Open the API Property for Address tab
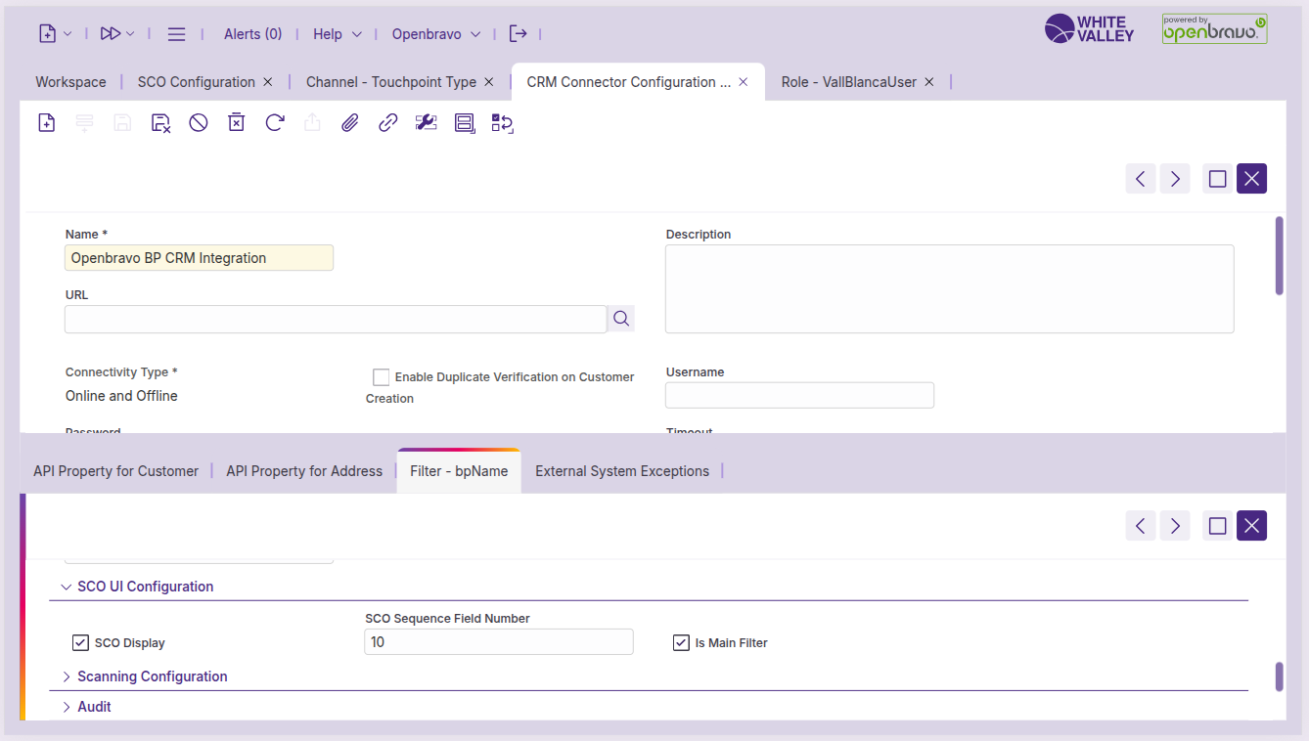The height and width of the screenshot is (741, 1309). pyautogui.click(x=304, y=471)
